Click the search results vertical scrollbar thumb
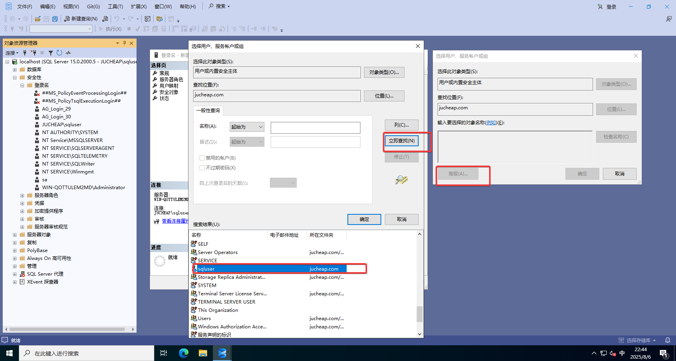676x361 pixels. click(419, 314)
